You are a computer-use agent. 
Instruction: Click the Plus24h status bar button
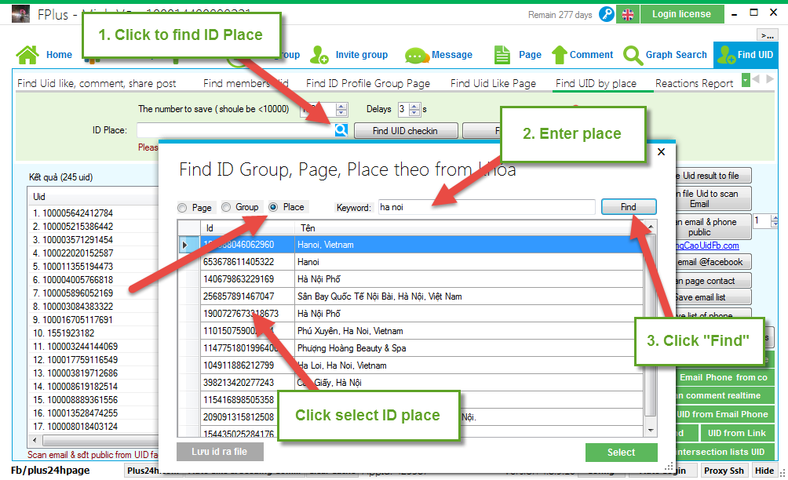(x=153, y=471)
